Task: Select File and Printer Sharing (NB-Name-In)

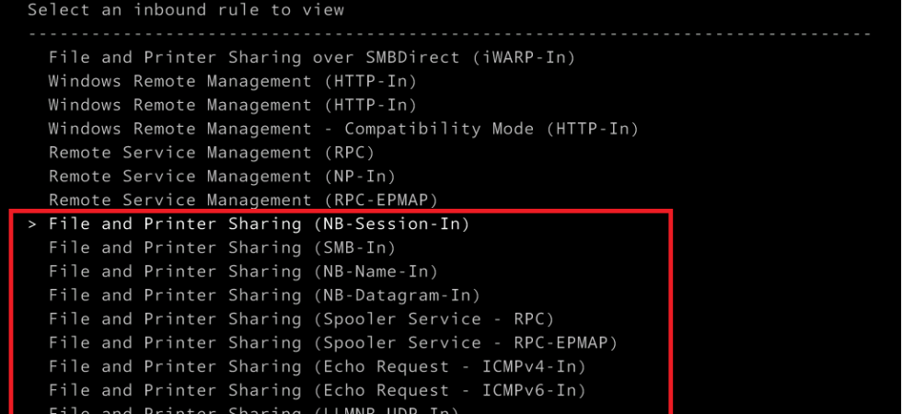Action: click(x=243, y=271)
